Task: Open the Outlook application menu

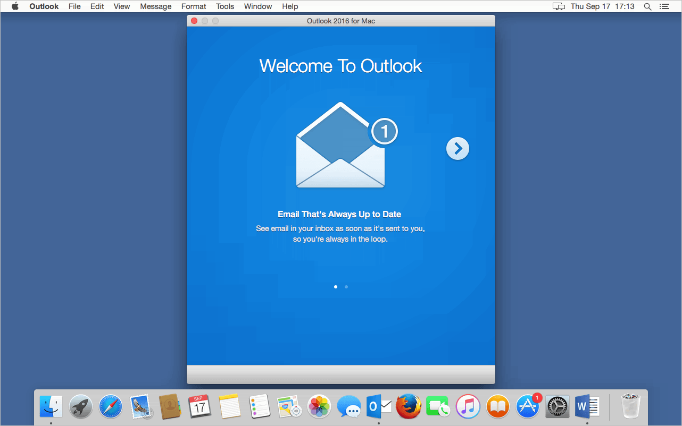Action: pos(44,6)
